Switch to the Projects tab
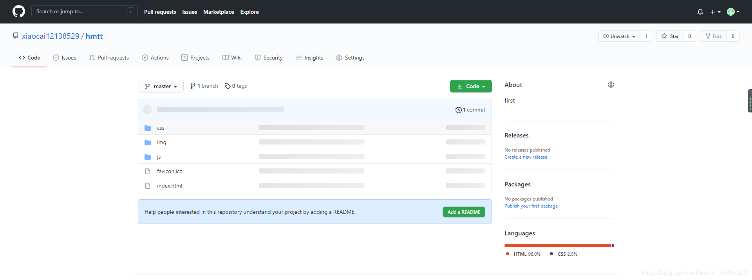This screenshot has height=280, width=752. pos(195,58)
